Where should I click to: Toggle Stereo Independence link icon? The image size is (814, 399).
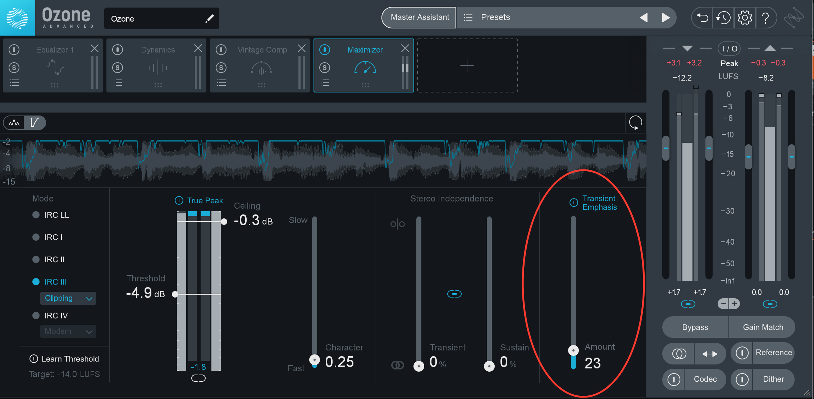click(454, 294)
